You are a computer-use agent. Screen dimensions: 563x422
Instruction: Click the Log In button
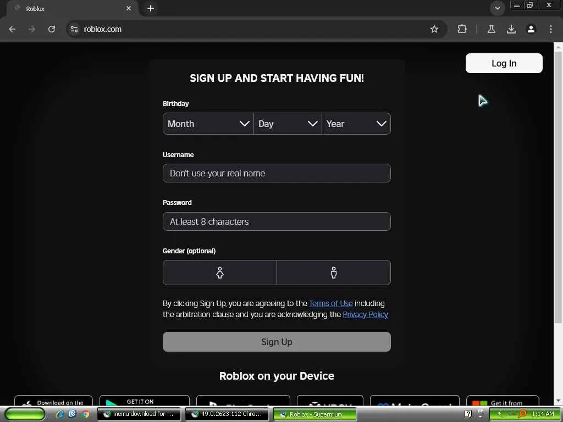[504, 63]
